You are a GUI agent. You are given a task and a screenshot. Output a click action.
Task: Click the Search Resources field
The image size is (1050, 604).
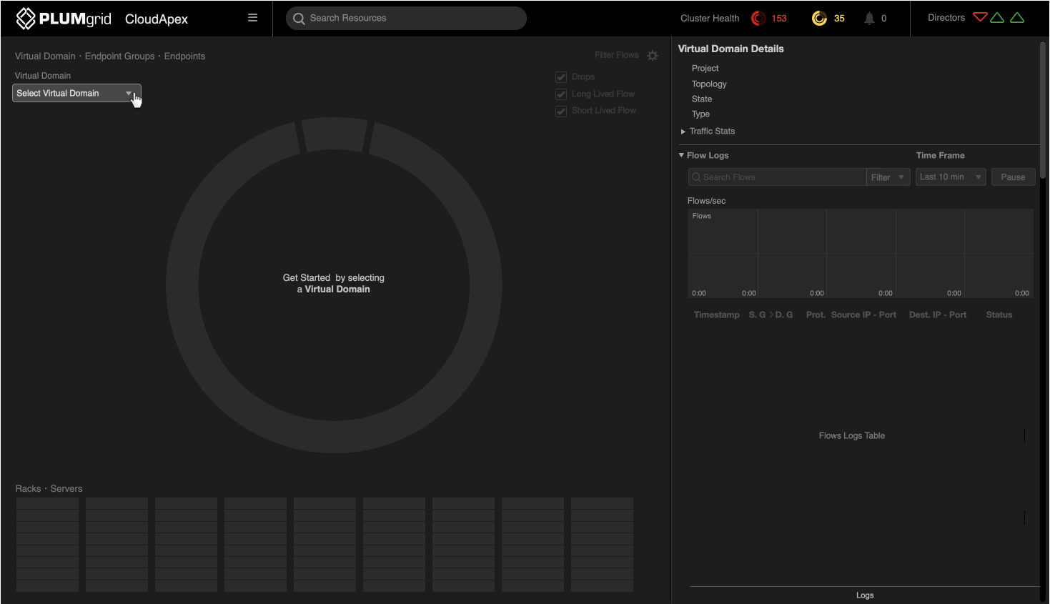point(406,19)
